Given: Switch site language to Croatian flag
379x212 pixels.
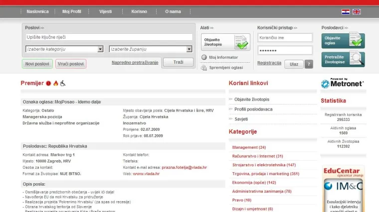Looking at the screenshot, I should 346,11.
